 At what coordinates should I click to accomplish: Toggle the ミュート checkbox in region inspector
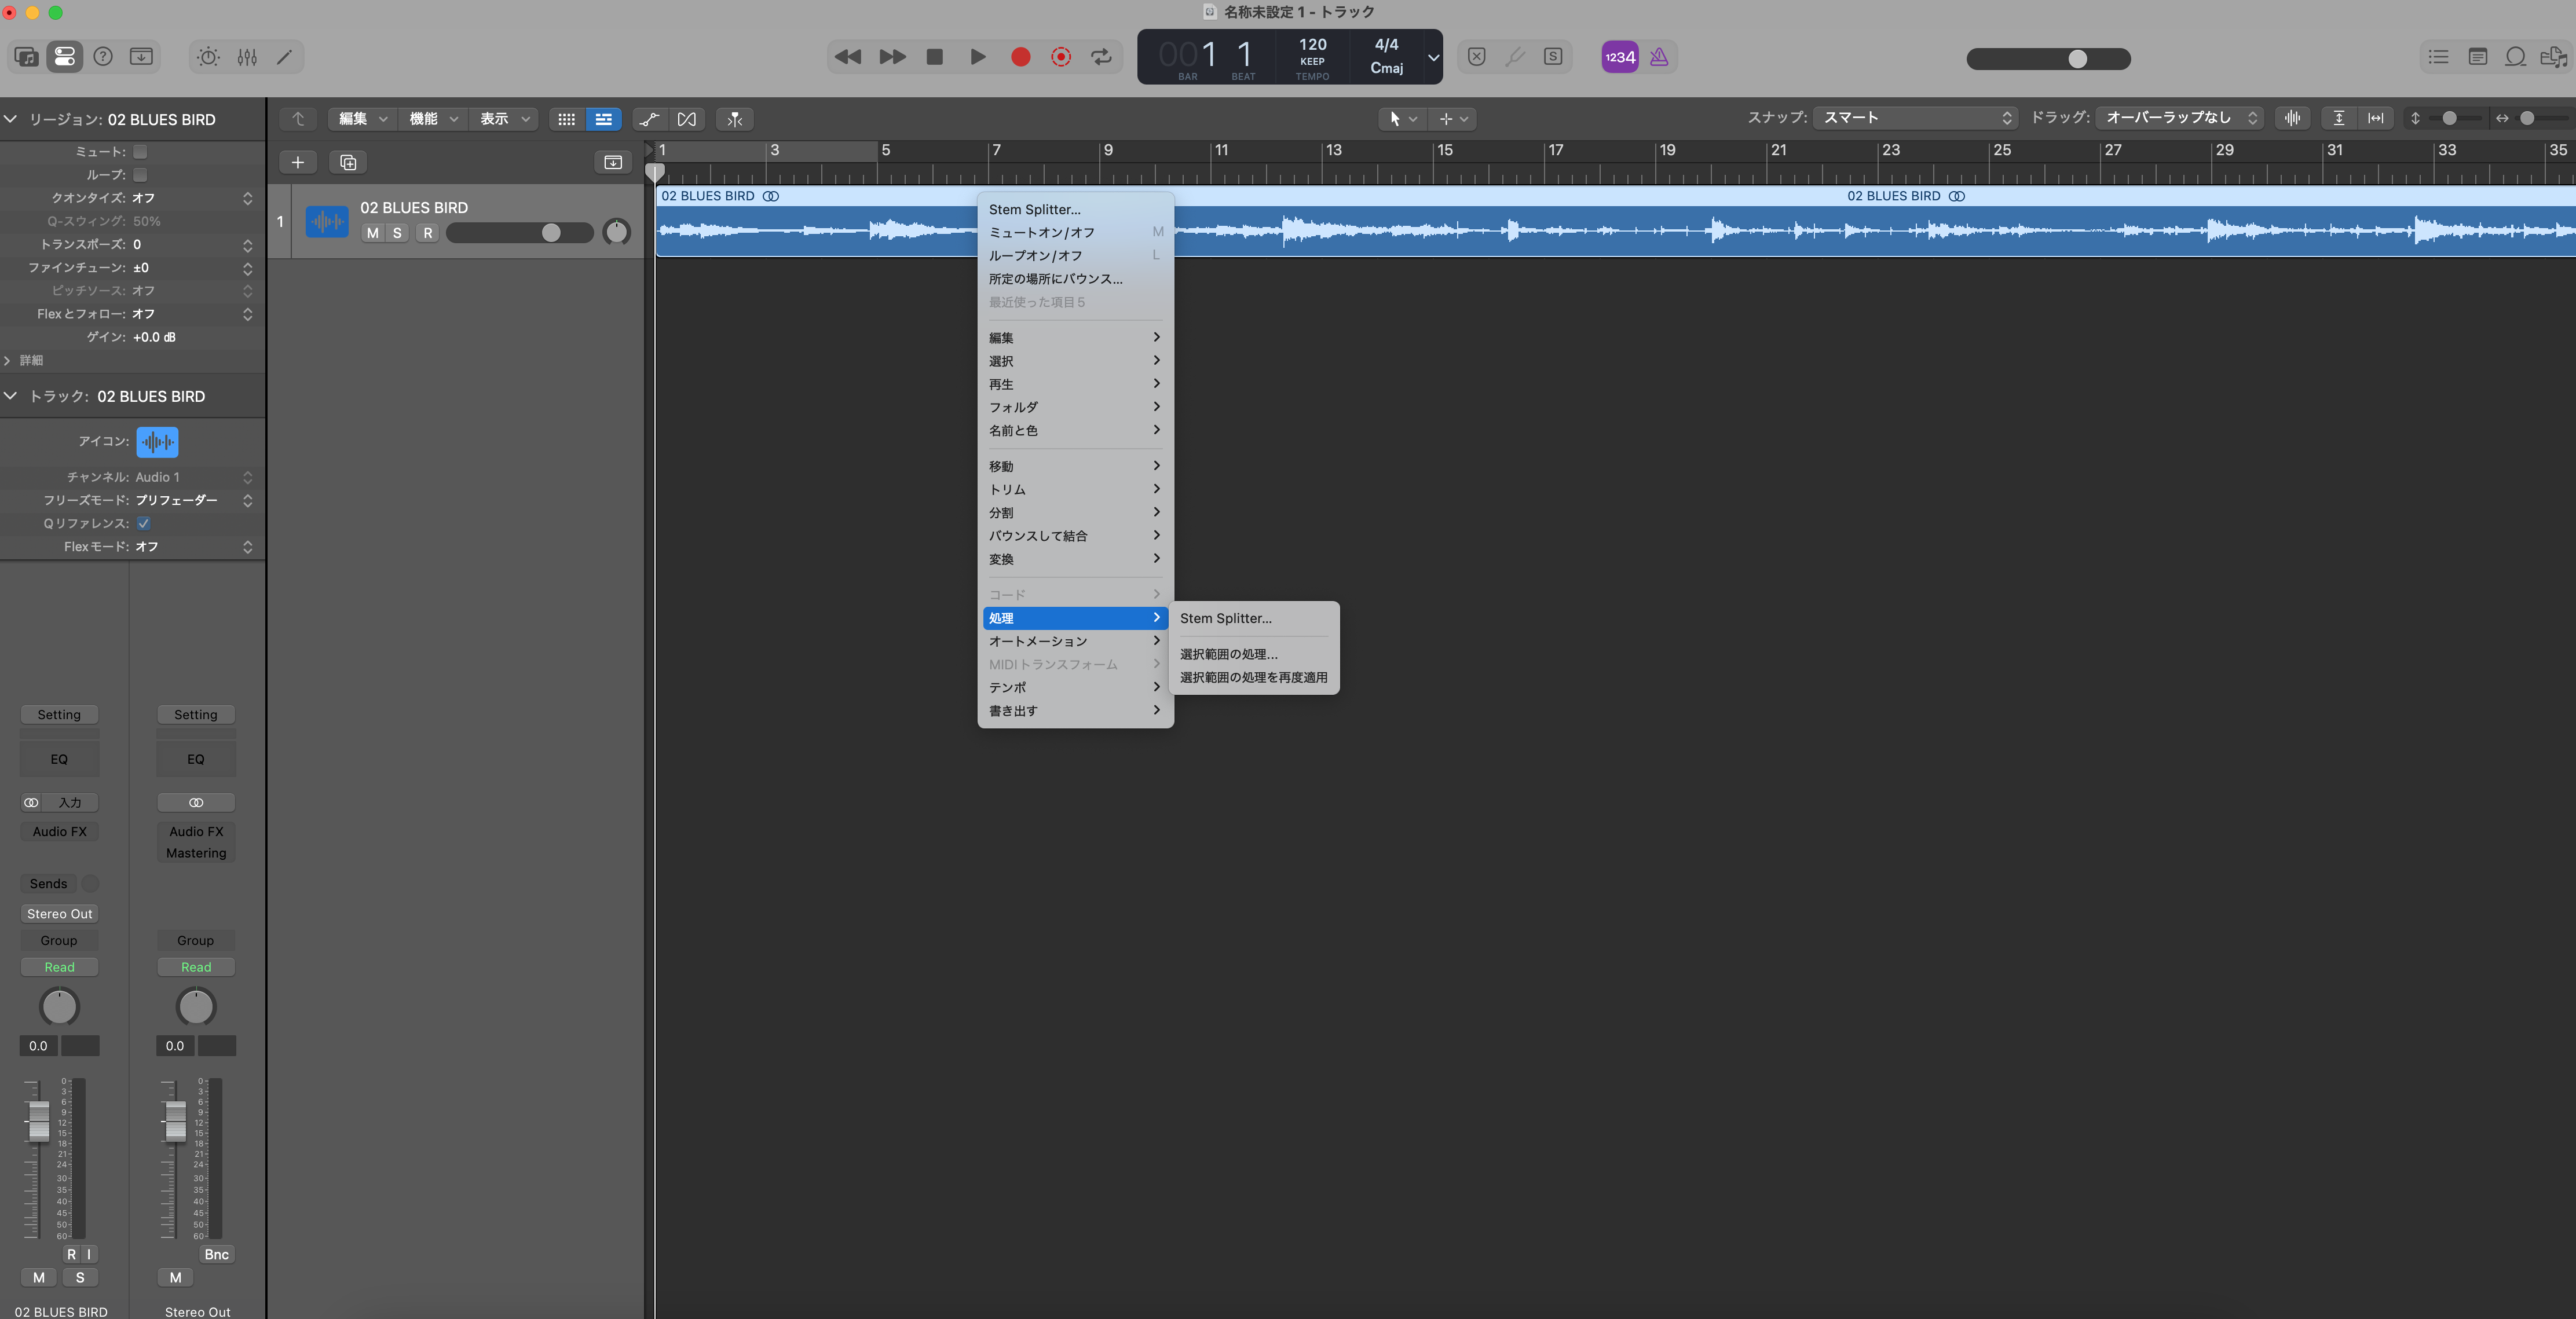coord(141,152)
